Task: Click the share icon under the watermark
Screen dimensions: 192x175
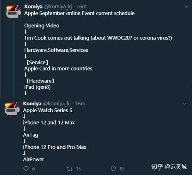Action: tap(157, 169)
